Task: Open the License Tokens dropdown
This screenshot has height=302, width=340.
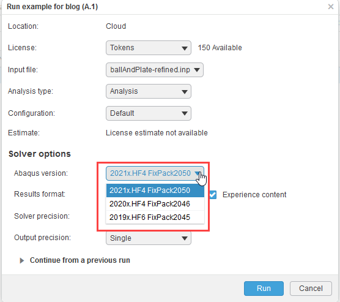Action: click(149, 48)
